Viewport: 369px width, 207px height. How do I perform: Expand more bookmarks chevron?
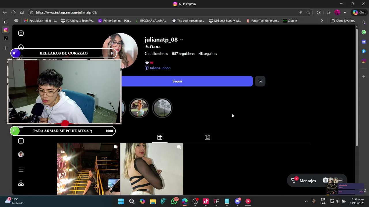tap(322, 21)
